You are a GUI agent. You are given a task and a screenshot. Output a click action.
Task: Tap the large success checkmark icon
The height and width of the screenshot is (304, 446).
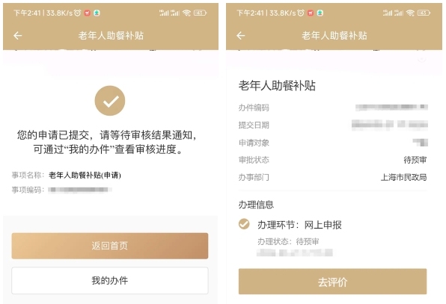pyautogui.click(x=110, y=101)
